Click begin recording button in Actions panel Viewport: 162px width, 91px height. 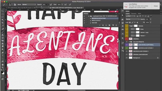point(103,25)
